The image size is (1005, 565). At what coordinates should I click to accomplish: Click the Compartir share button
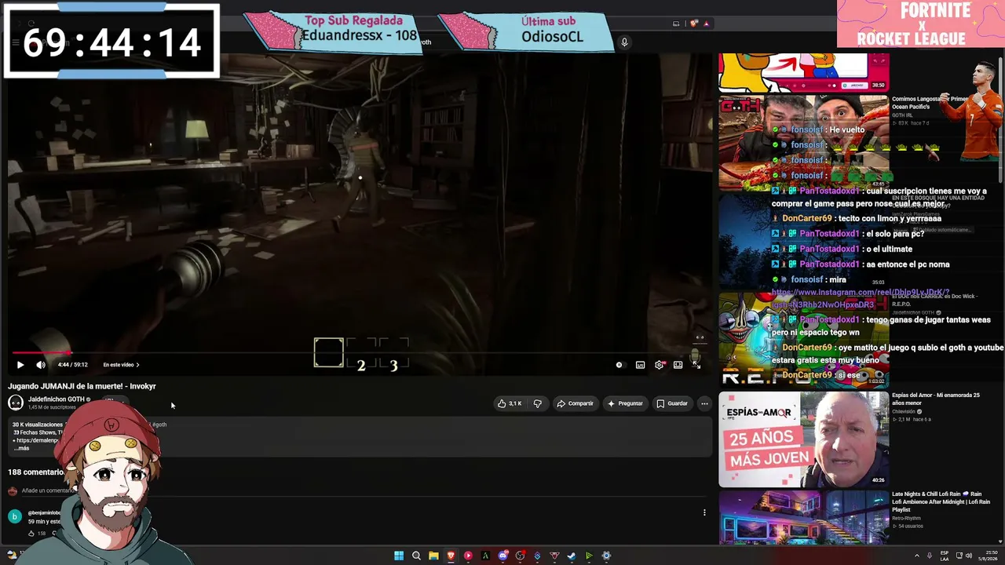(575, 403)
